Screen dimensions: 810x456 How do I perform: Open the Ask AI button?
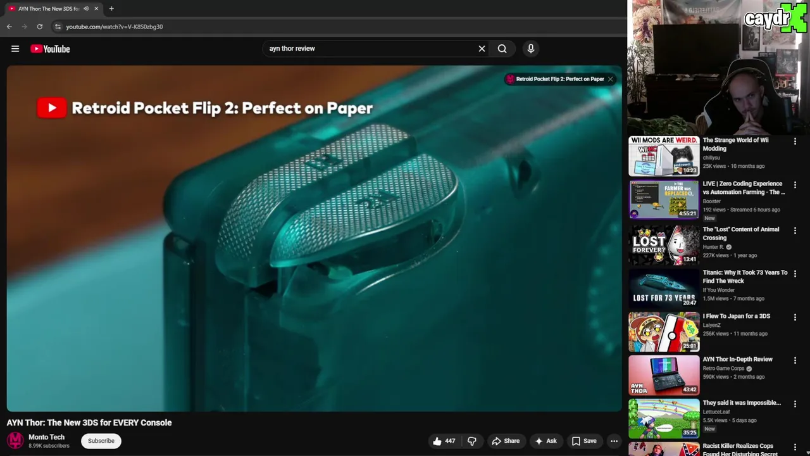coord(545,441)
